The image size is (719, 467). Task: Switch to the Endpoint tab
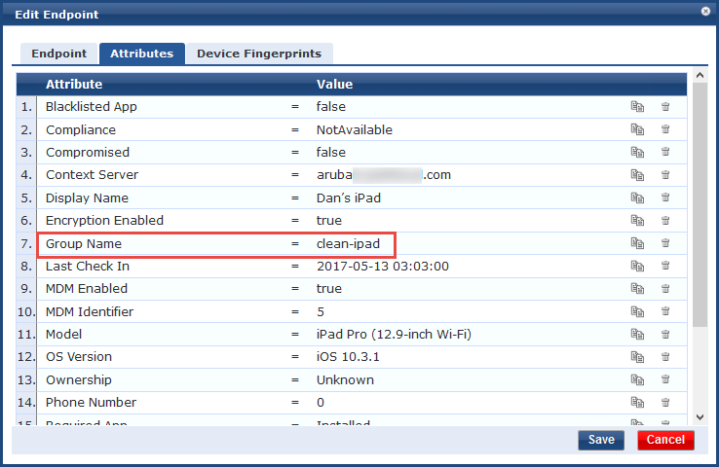59,54
